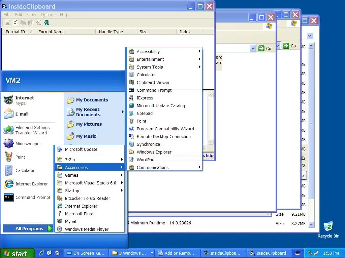Expand My Recent Documents submenu
Image resolution: width=345 pixels, height=258 pixels.
click(95, 112)
